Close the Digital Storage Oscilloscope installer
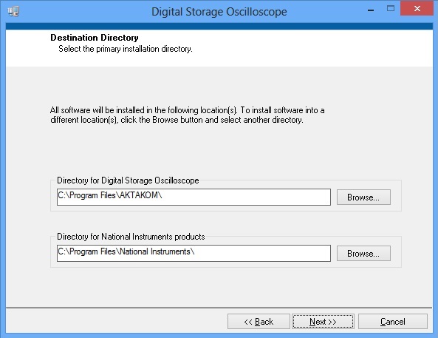Image resolution: width=438 pixels, height=338 pixels. tap(417, 8)
